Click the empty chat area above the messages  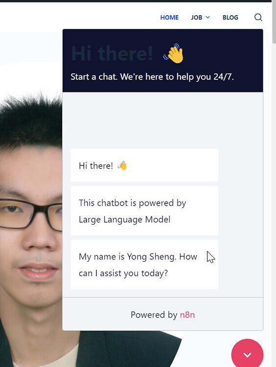coord(162,119)
